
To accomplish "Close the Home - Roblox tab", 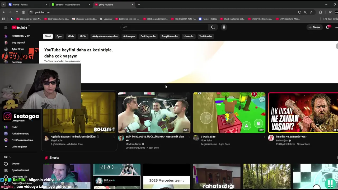I will 46,4.
